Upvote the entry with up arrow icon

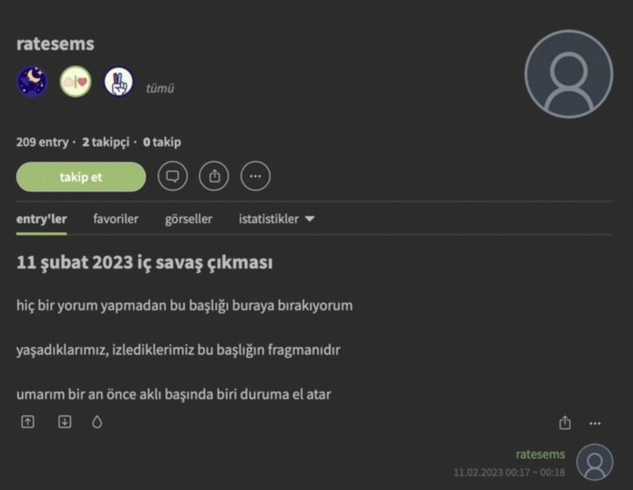(27, 422)
